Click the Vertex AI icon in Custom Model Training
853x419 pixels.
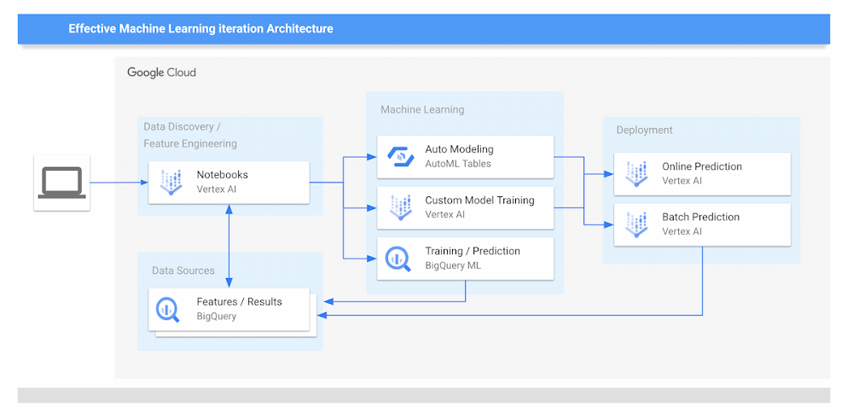point(400,208)
